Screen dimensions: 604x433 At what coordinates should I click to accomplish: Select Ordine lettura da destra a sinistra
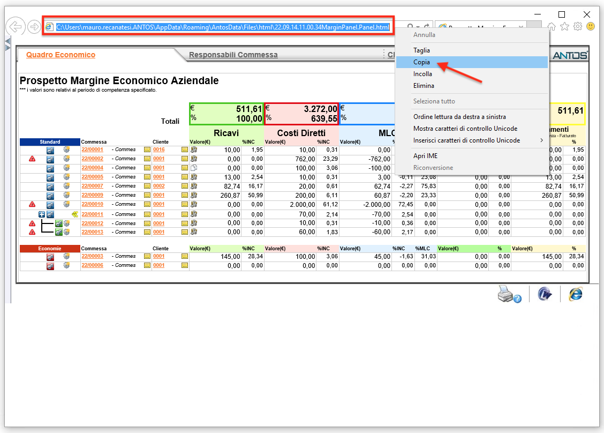(472, 117)
